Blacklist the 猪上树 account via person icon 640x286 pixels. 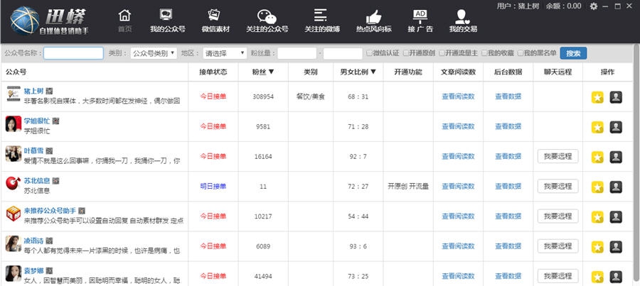pos(616,97)
